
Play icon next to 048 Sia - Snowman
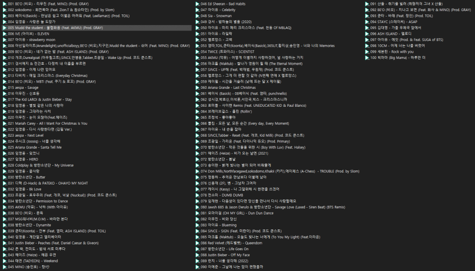[198, 16]
